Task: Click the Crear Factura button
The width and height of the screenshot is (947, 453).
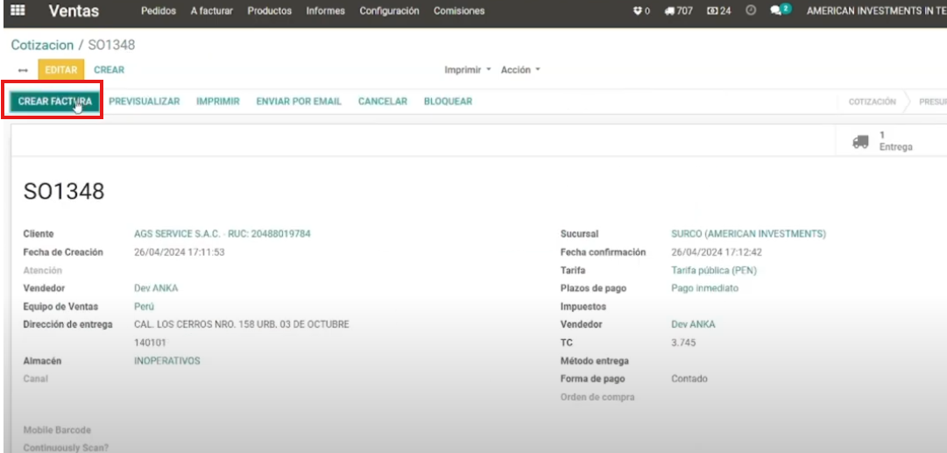Action: 54,102
